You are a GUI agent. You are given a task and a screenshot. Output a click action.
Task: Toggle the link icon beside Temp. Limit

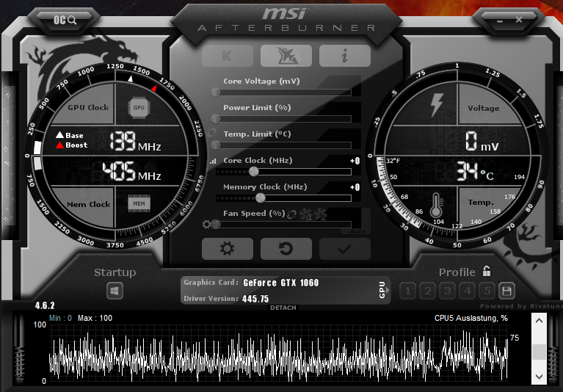click(212, 133)
